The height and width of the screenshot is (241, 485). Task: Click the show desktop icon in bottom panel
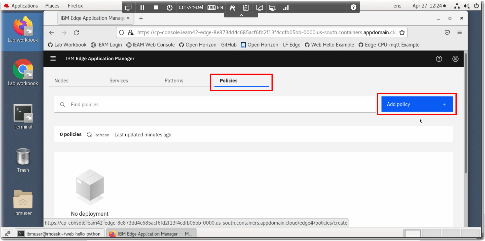pos(8,234)
